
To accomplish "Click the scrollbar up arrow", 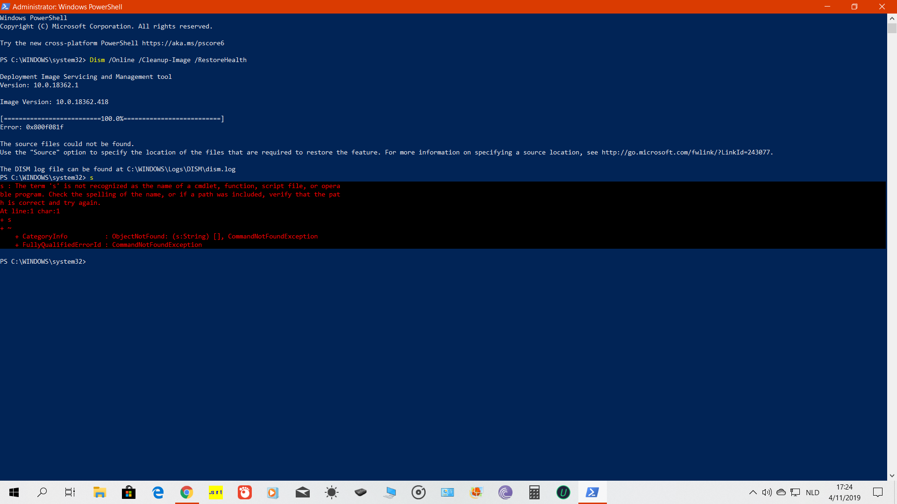I will click(892, 19).
